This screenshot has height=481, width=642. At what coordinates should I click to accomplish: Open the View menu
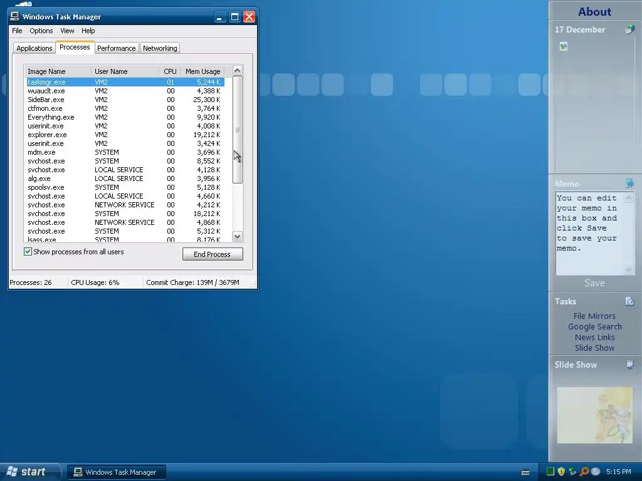click(67, 31)
